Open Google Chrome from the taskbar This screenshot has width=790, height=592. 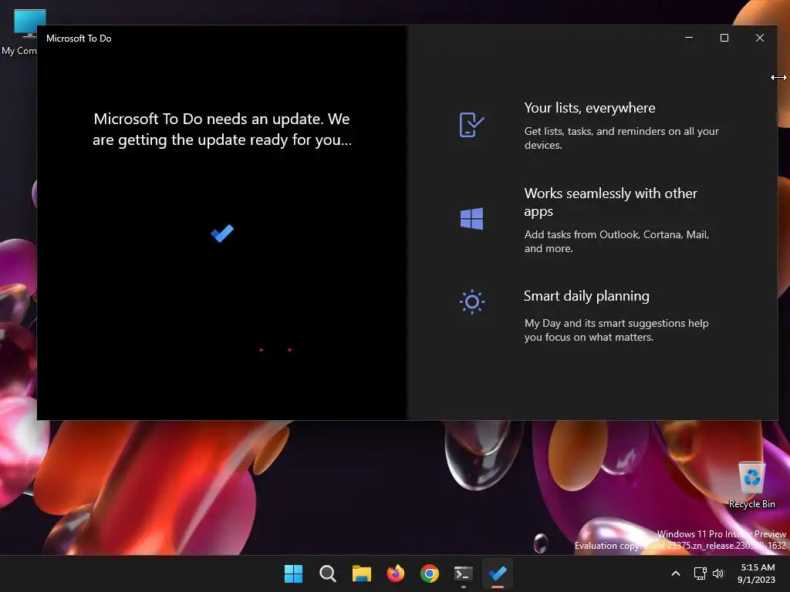point(429,573)
